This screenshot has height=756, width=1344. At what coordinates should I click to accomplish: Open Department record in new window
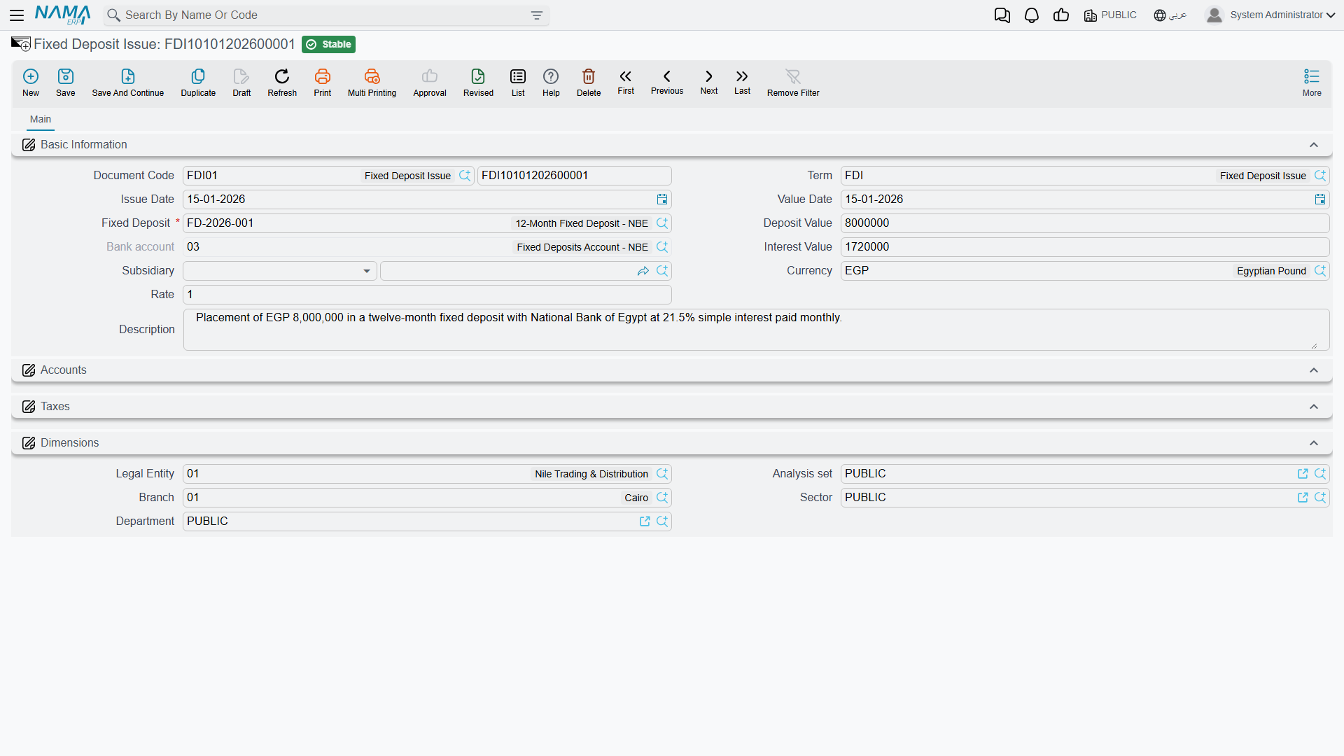645,521
